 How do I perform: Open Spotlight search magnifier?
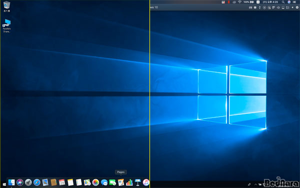coord(283,2)
